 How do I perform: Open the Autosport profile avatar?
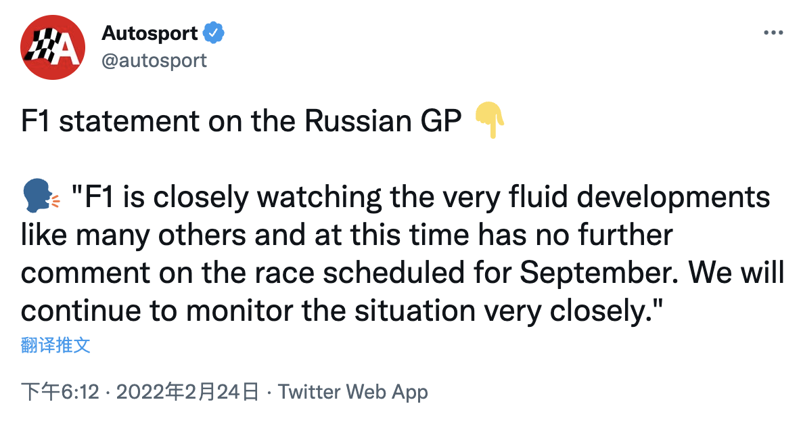click(x=53, y=47)
